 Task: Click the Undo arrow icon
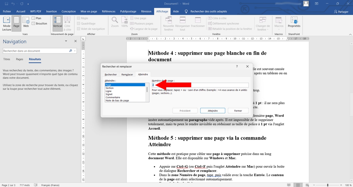13,4
